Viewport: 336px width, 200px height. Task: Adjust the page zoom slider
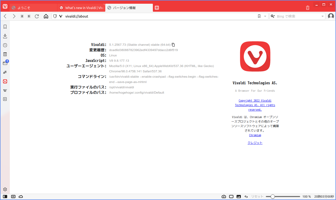tap(282, 197)
